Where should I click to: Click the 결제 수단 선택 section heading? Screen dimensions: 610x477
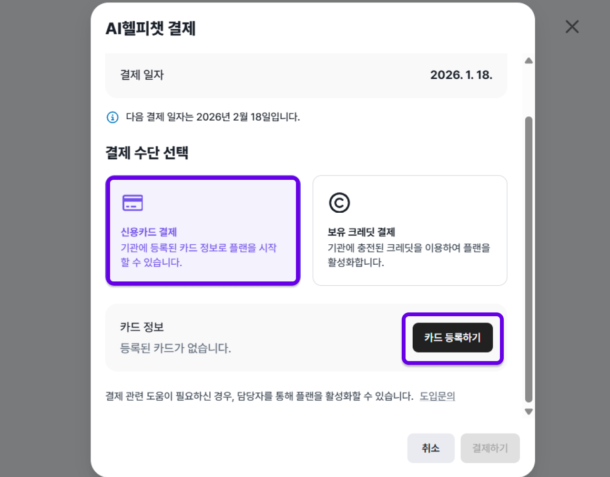147,153
